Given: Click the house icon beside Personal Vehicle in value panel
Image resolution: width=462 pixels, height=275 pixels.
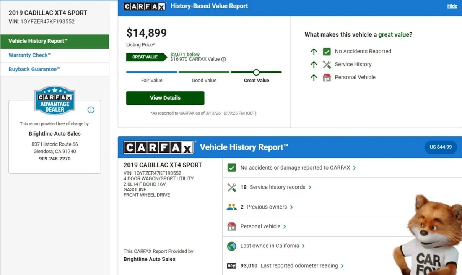Looking at the screenshot, I should point(327,78).
